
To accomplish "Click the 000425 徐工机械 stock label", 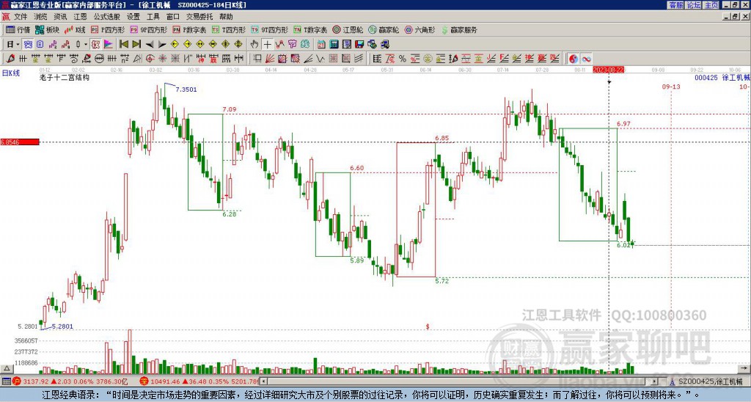I will coord(722,78).
